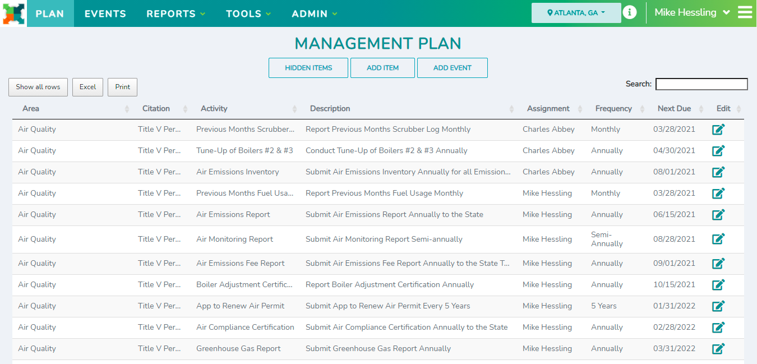Click the Semi-Annually frequency cell
This screenshot has width=757, height=364.
tap(607, 239)
